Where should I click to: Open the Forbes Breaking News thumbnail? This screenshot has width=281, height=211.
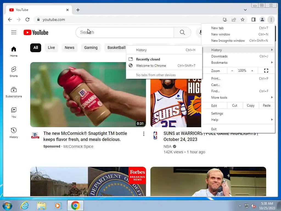pyautogui.click(x=88, y=182)
